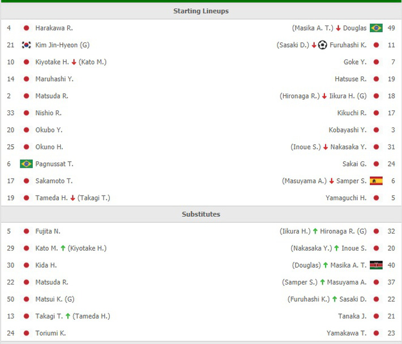Click the Spain flag next to Samper S.
The image size is (402, 344).
click(x=376, y=181)
